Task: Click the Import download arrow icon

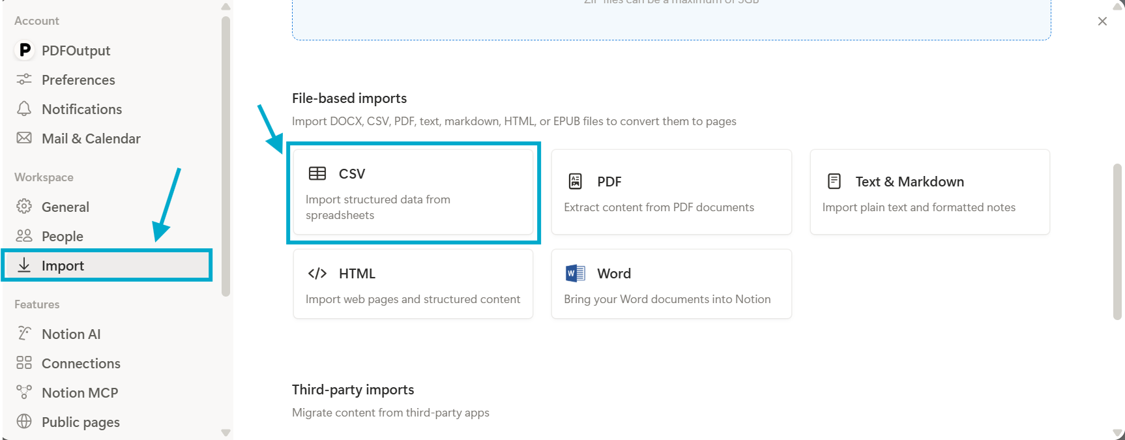Action: pyautogui.click(x=24, y=265)
